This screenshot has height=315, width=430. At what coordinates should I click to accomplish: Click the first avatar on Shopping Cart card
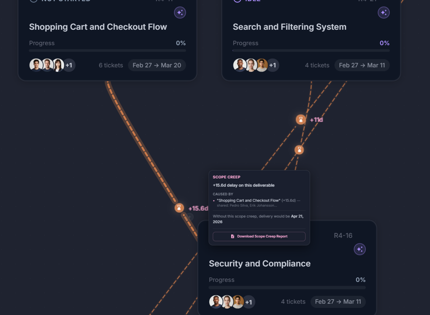36,65
